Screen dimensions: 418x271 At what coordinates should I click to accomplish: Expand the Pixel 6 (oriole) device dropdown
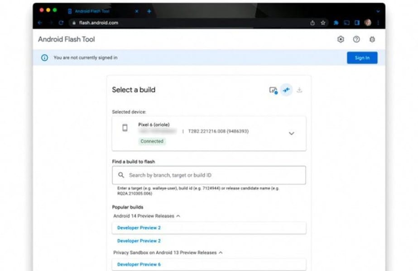[291, 133]
